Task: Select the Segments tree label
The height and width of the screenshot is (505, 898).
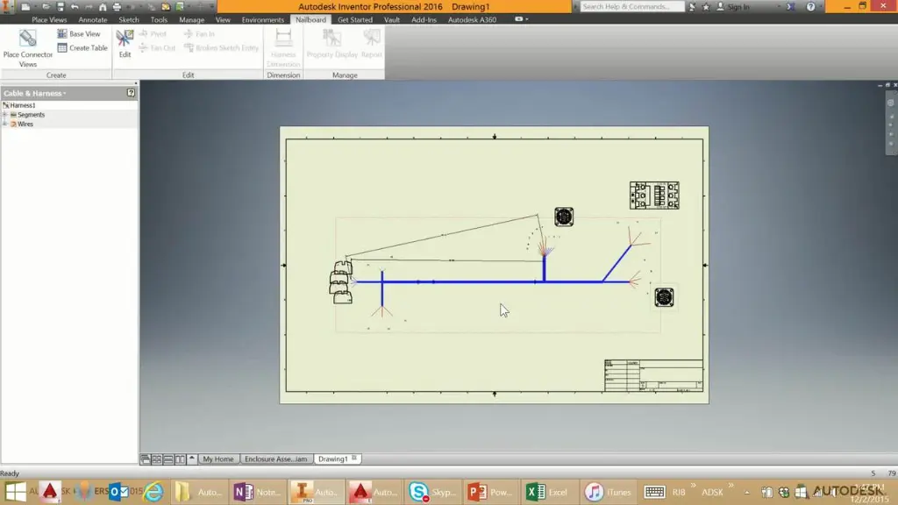Action: [x=31, y=115]
